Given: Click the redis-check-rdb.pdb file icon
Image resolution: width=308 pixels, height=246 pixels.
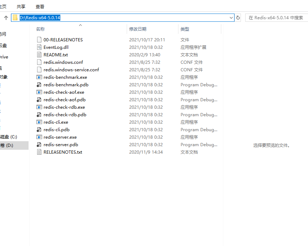Looking at the screenshot, I should coord(39,114).
